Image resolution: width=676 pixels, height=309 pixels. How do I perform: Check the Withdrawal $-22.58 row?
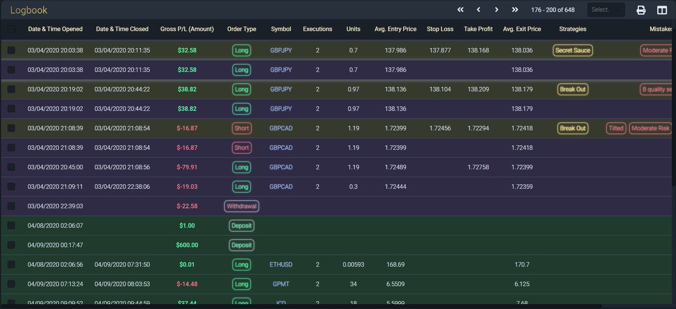12,206
